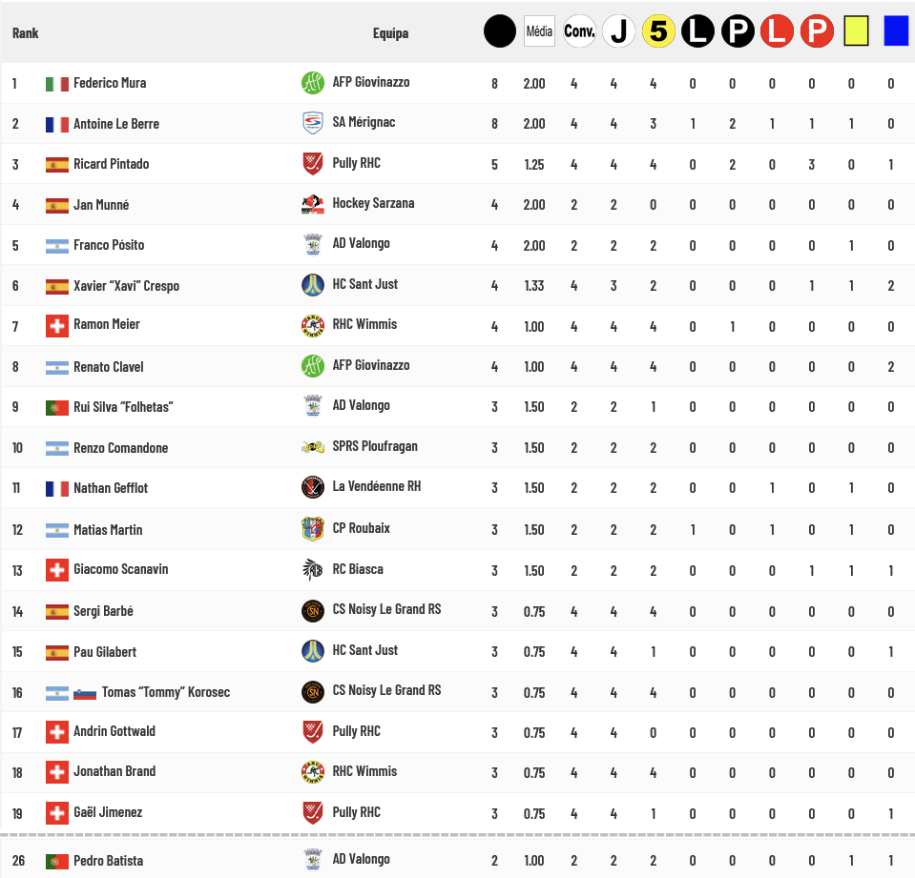Click the red L column icon
This screenshot has width=915, height=878.
[x=777, y=31]
